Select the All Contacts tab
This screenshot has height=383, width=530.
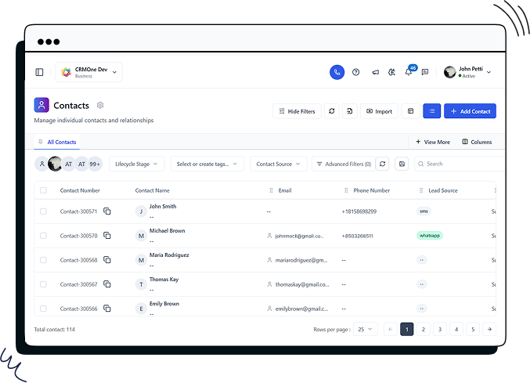tap(61, 142)
